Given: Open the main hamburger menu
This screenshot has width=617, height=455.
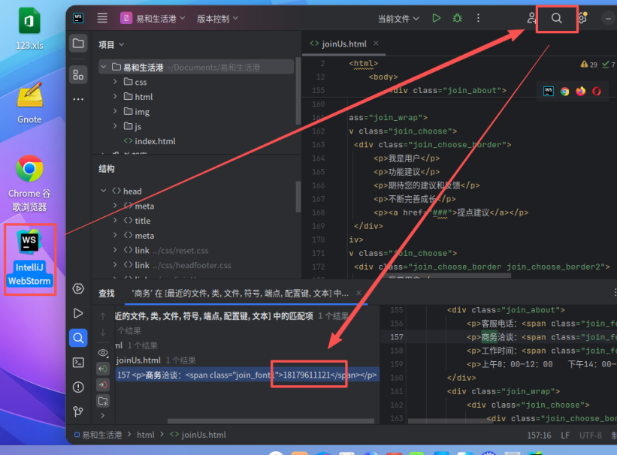Looking at the screenshot, I should click(x=102, y=18).
